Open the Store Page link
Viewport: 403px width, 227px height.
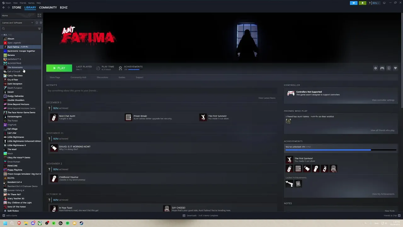(x=55, y=77)
